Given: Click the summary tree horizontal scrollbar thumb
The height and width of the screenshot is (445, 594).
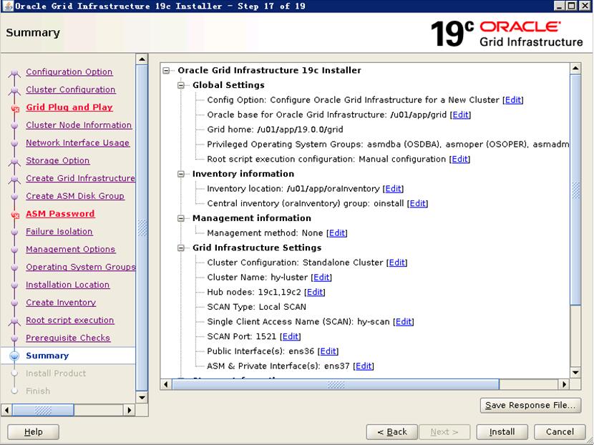Looking at the screenshot, I should (336, 384).
